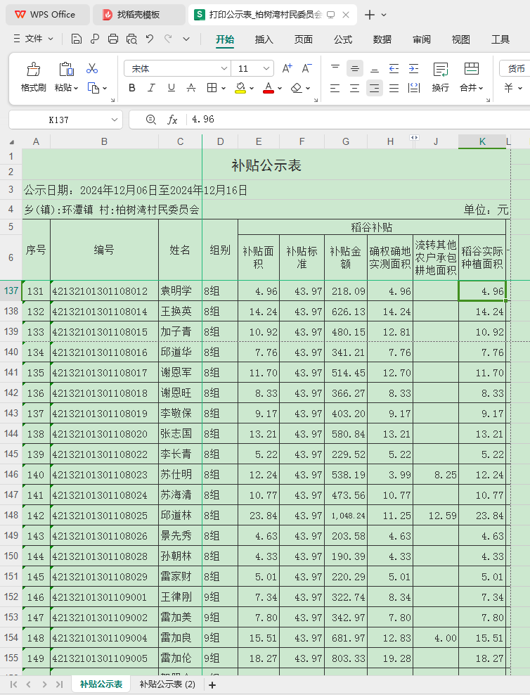Select column K header
The height and width of the screenshot is (695, 530).
[482, 142]
